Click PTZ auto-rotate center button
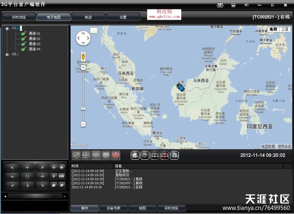The image size is (294, 214). click(28, 177)
